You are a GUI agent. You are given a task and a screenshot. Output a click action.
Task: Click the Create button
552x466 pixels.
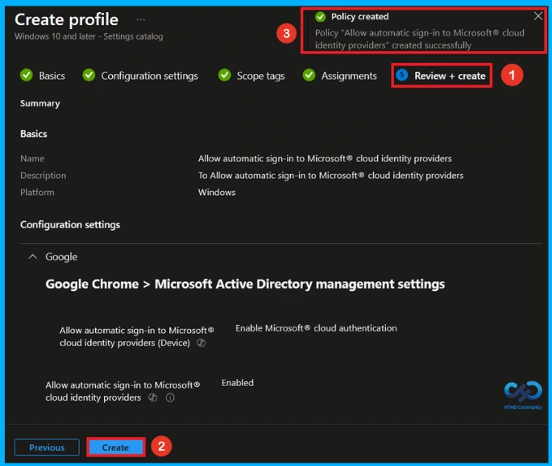(115, 447)
